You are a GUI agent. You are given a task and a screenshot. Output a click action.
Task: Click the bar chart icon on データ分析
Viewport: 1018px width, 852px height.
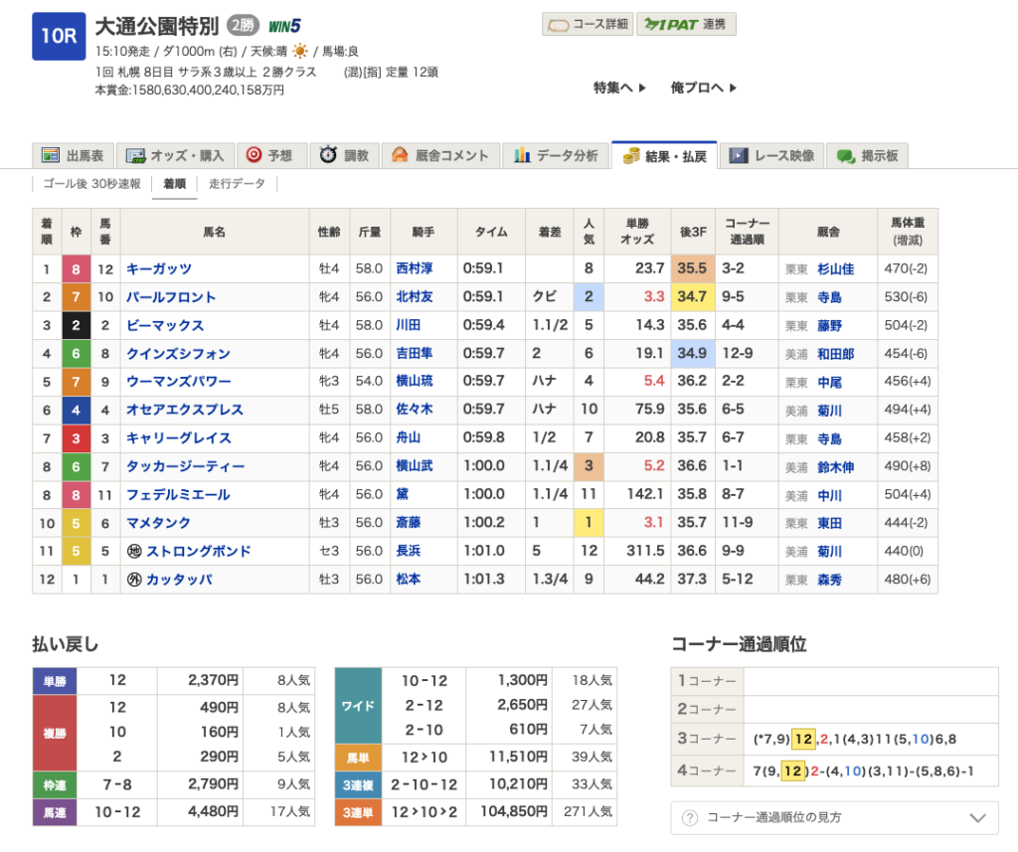point(522,154)
